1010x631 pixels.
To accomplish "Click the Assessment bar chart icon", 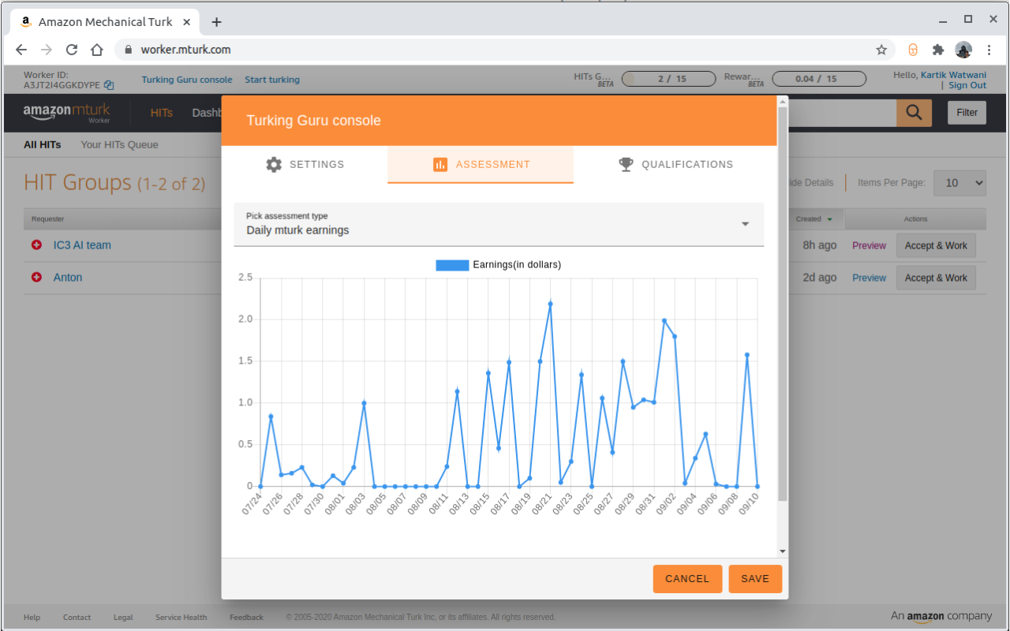I will pos(440,165).
